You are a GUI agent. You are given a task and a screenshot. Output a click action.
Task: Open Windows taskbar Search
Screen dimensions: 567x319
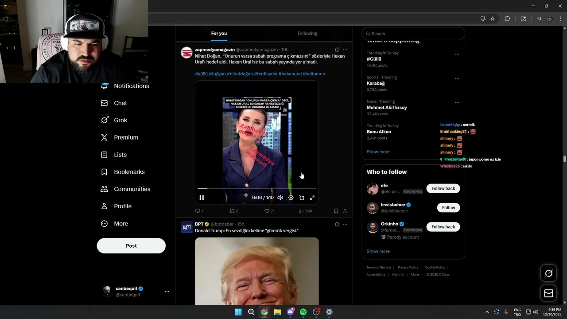(251, 312)
